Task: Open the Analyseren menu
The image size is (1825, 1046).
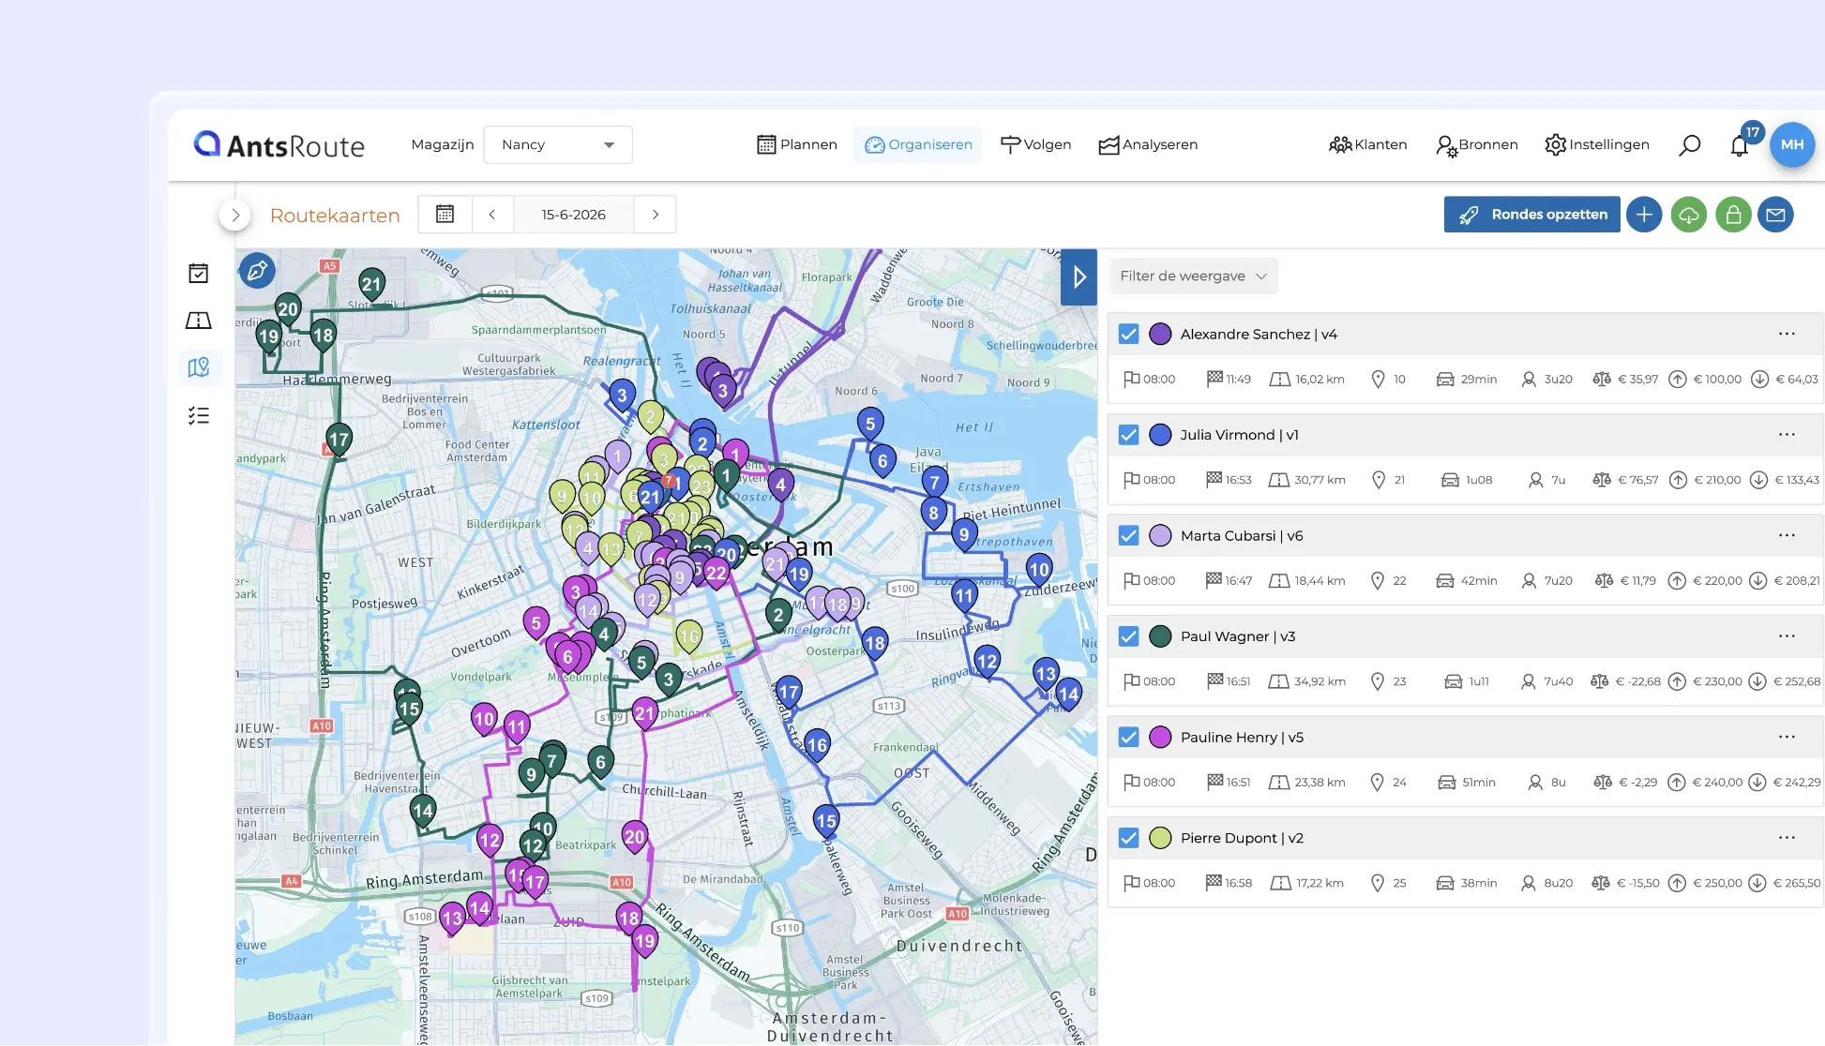Action: pos(1148,144)
